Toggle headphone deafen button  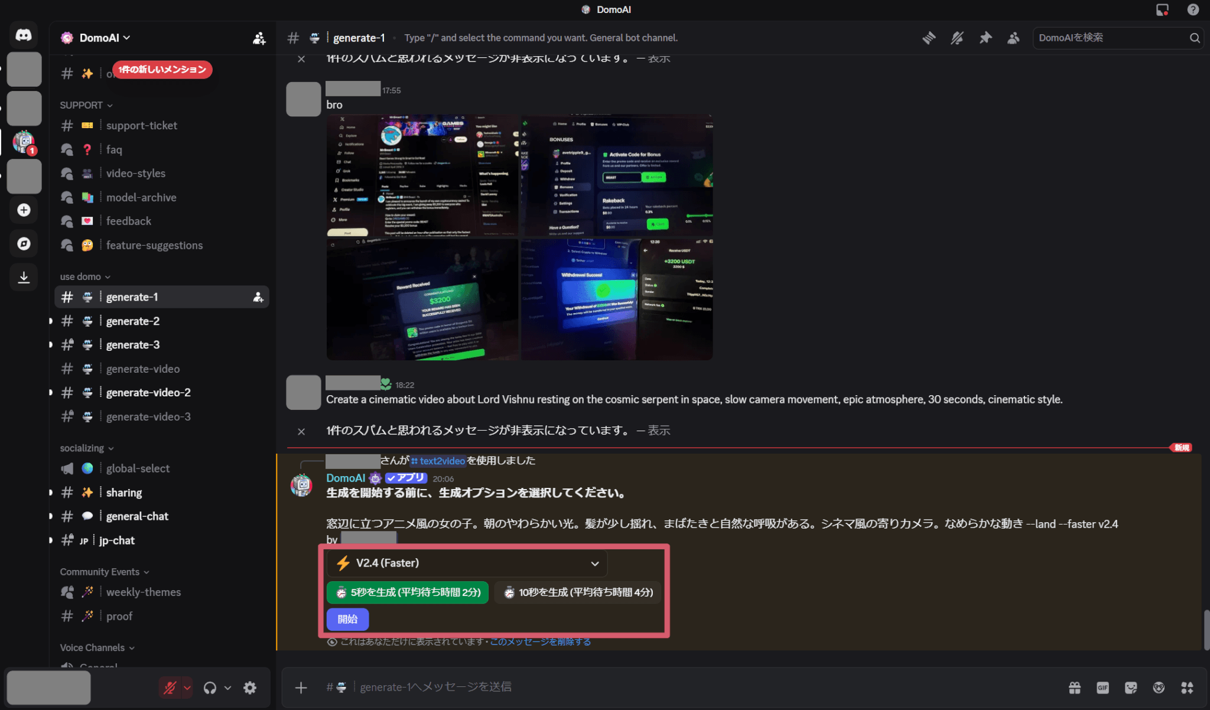[x=210, y=688]
